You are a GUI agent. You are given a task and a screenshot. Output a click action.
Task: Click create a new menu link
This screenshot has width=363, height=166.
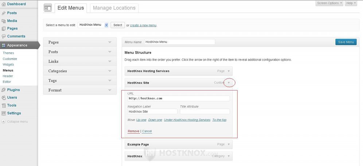click(x=143, y=25)
